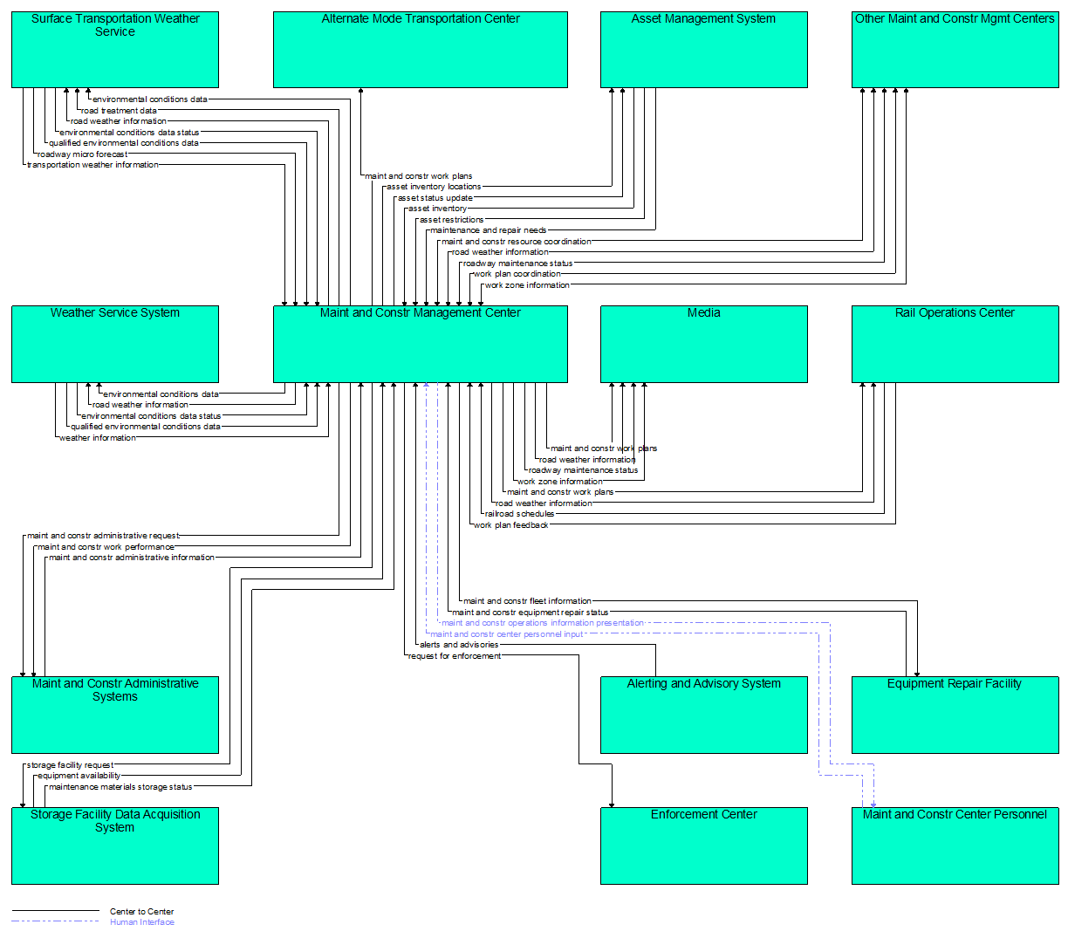Select the 'railroad schedules' flow label

[x=520, y=514]
